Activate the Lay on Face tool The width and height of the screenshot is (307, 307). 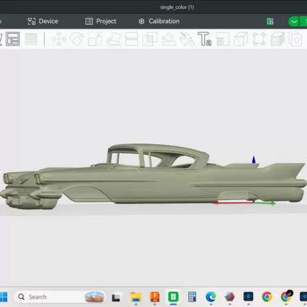point(113,39)
